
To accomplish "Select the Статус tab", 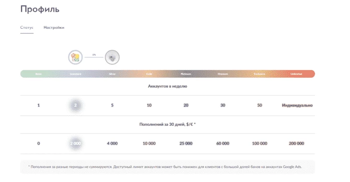I will coord(27,27).
